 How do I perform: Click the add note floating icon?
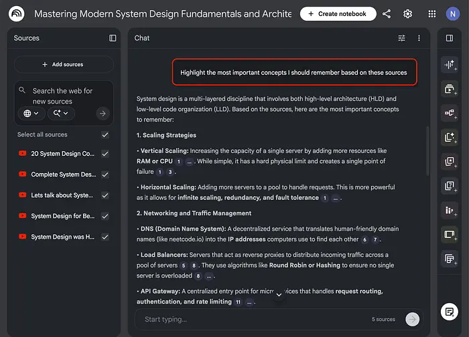[448, 311]
